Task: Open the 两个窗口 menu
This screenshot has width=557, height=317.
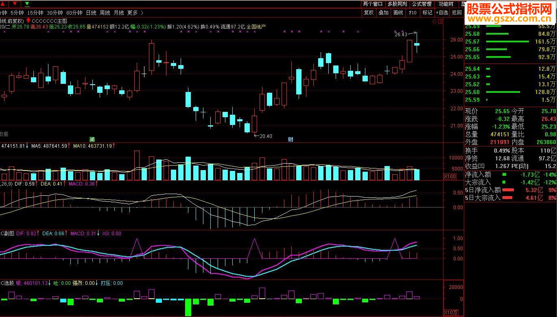Action: pyautogui.click(x=373, y=4)
